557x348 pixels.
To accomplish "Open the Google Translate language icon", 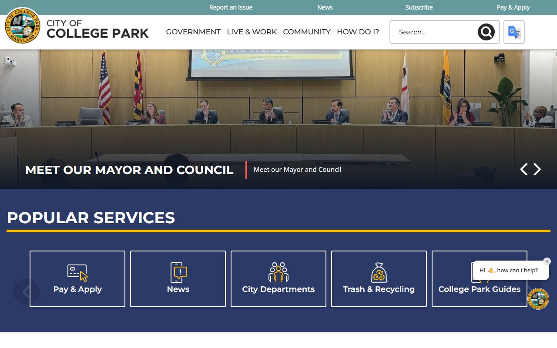I will coord(514,32).
